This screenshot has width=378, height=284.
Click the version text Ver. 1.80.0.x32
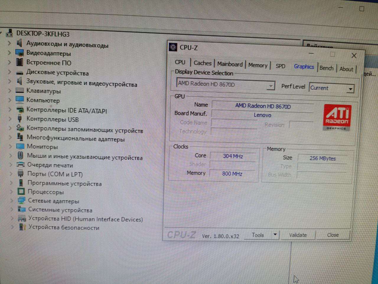[x=220, y=236]
